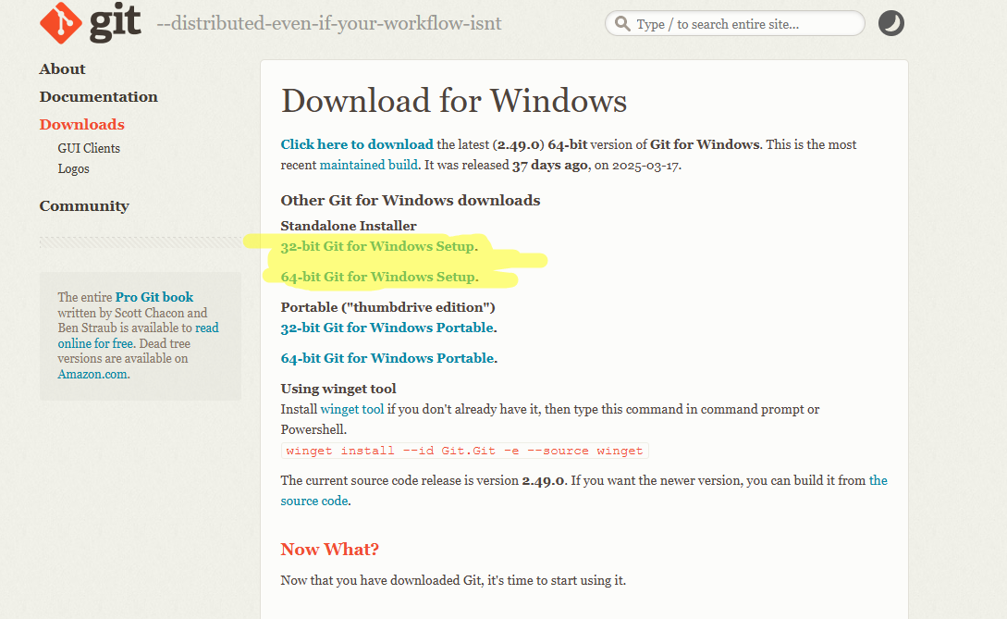The image size is (1007, 619).
Task: Click the winget install command text
Action: coord(464,451)
